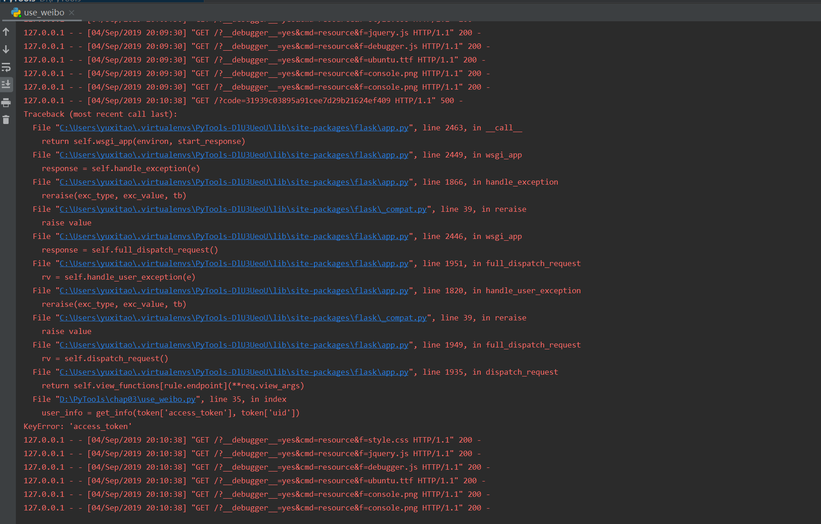This screenshot has width=821, height=524.
Task: Click the 20:09:30 ubuntu.ttf log line
Action: 254,60
